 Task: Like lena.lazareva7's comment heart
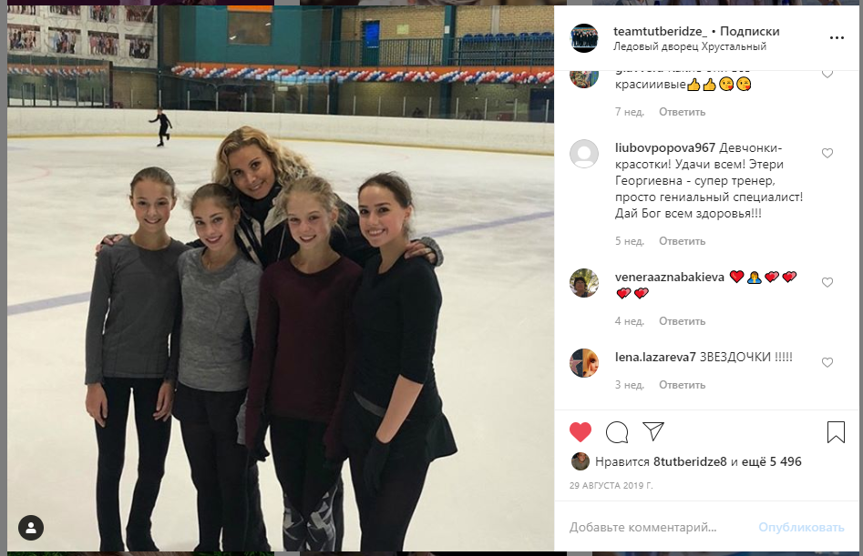(827, 362)
